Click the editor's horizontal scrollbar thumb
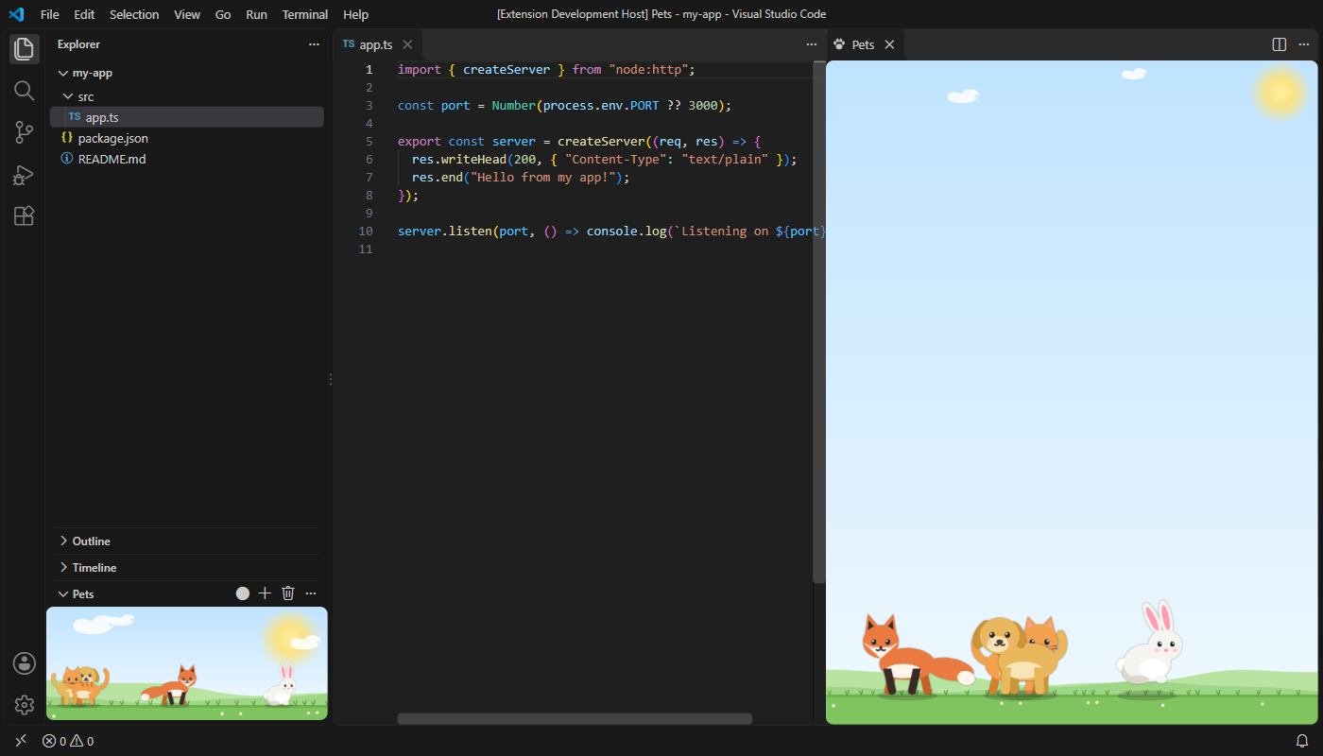The width and height of the screenshot is (1323, 756). [575, 718]
